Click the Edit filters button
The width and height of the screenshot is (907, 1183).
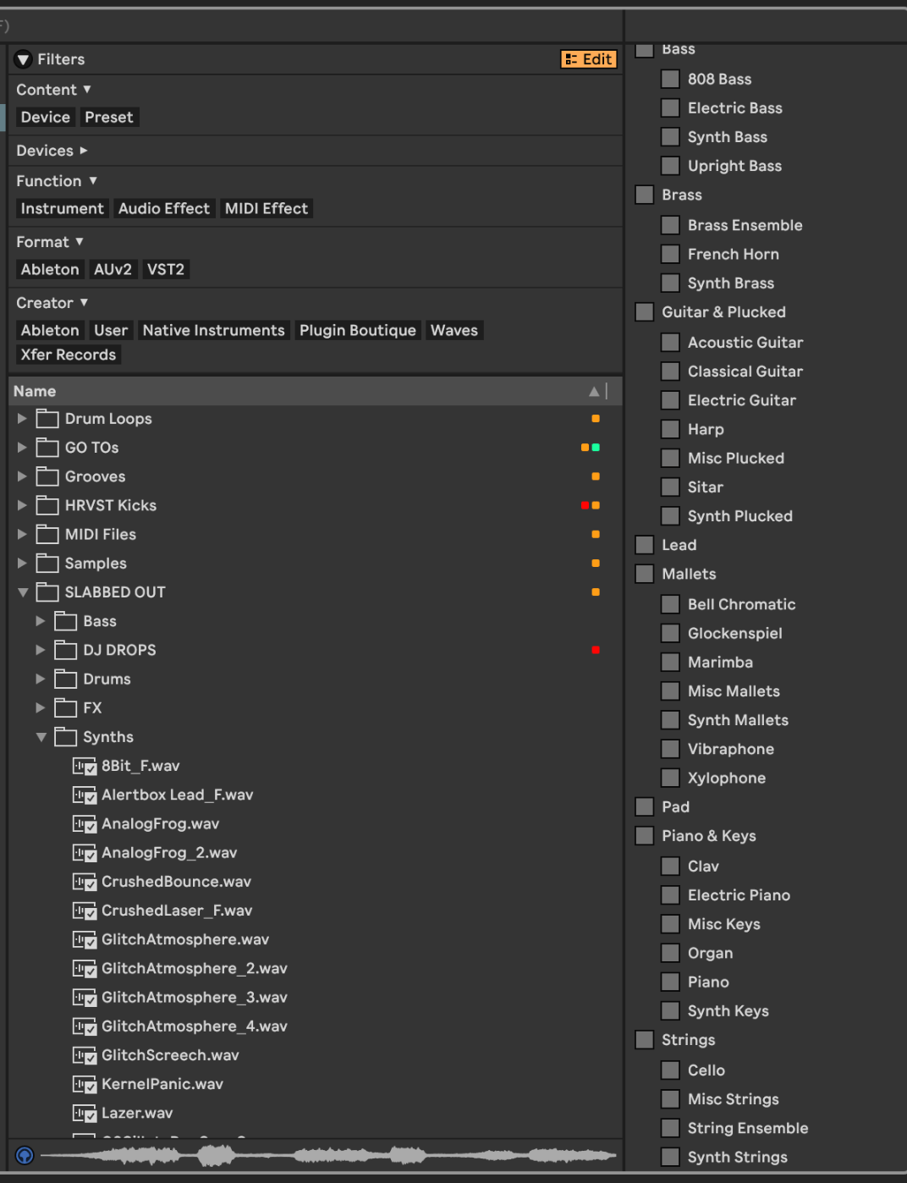tap(588, 58)
